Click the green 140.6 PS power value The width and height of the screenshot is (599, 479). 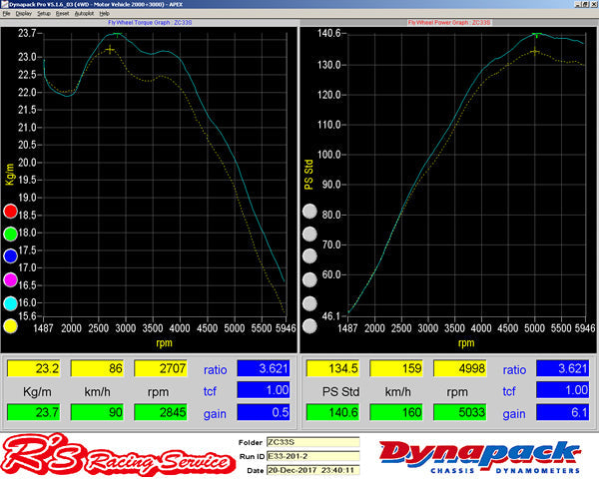pos(334,413)
